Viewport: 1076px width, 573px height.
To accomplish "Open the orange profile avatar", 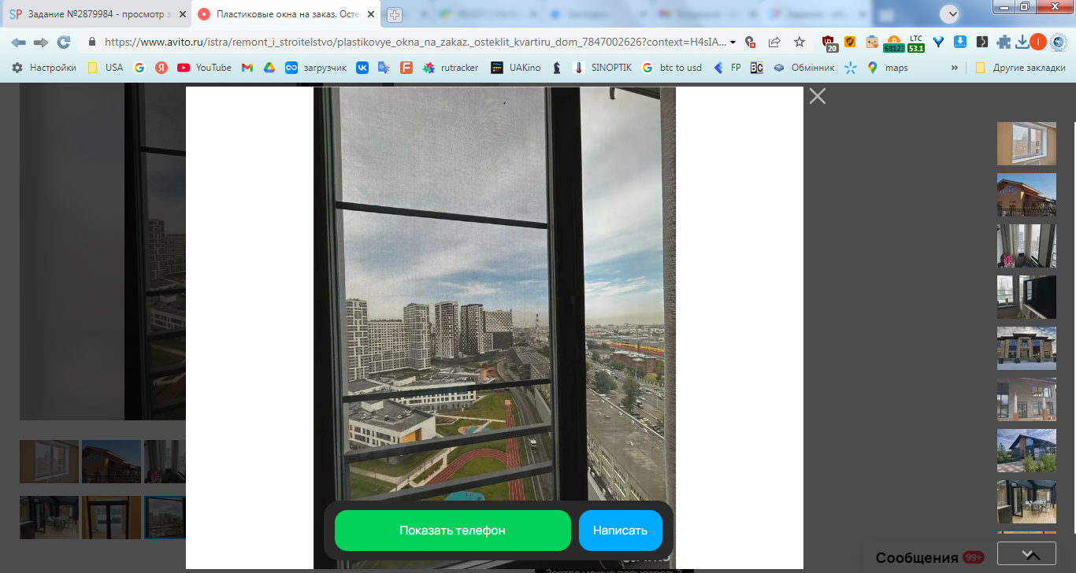I will [1039, 42].
